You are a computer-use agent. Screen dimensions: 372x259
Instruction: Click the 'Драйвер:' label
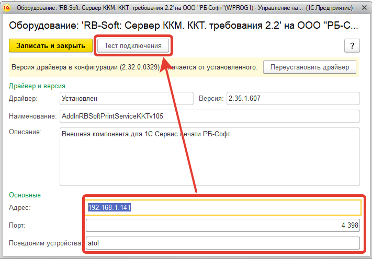(23, 99)
